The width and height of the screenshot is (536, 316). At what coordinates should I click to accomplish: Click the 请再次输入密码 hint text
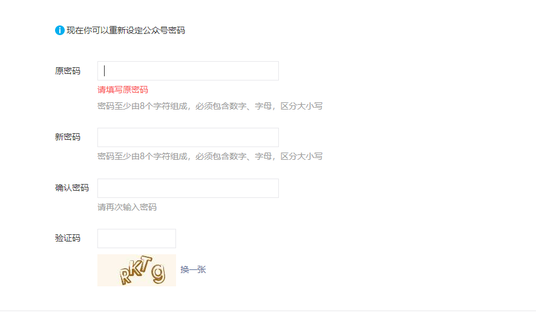click(127, 207)
